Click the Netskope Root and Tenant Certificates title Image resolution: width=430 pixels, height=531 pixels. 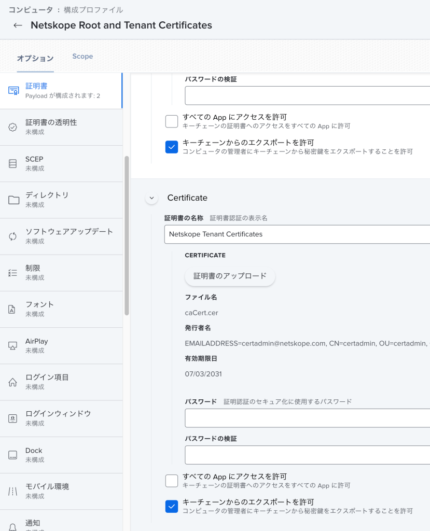point(121,25)
